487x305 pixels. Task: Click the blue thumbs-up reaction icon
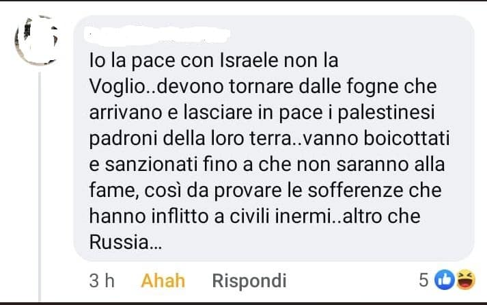445,280
